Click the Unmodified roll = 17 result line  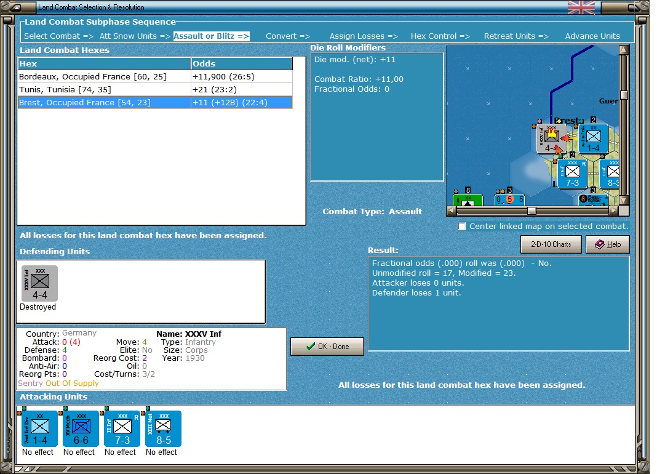444,273
